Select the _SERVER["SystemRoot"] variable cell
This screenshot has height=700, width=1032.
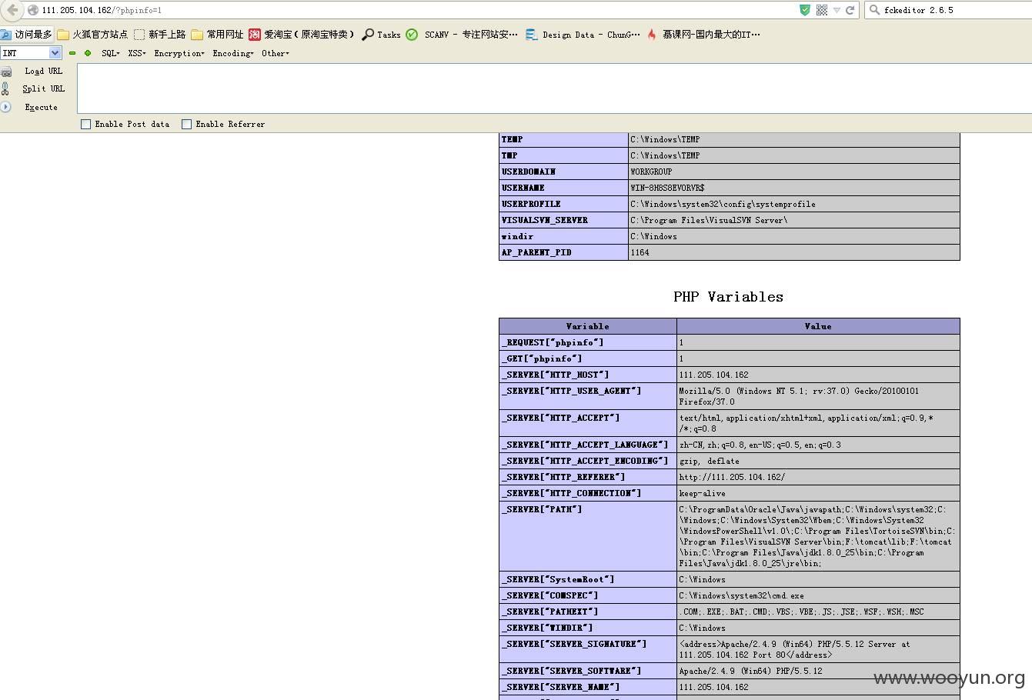pyautogui.click(x=588, y=579)
